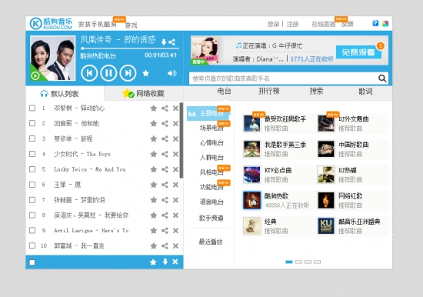Share the currently playing song
The width and height of the screenshot is (423, 297).
click(x=172, y=42)
